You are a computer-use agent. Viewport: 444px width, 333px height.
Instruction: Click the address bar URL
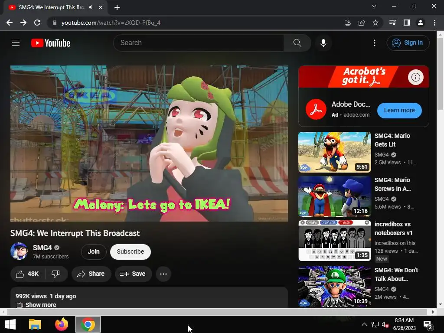point(111,23)
